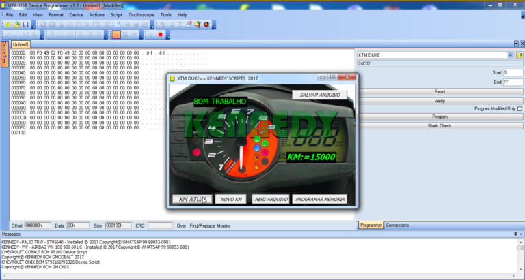Click the End address input field
Screen dimensions: 525x280
click(513, 81)
